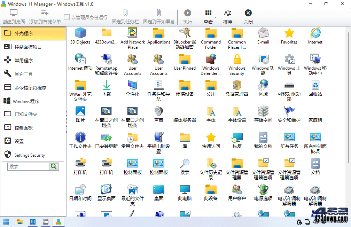The width and height of the screenshot is (351, 227).
Task: Open the 查看 view dropdown
Action: click(x=208, y=16)
